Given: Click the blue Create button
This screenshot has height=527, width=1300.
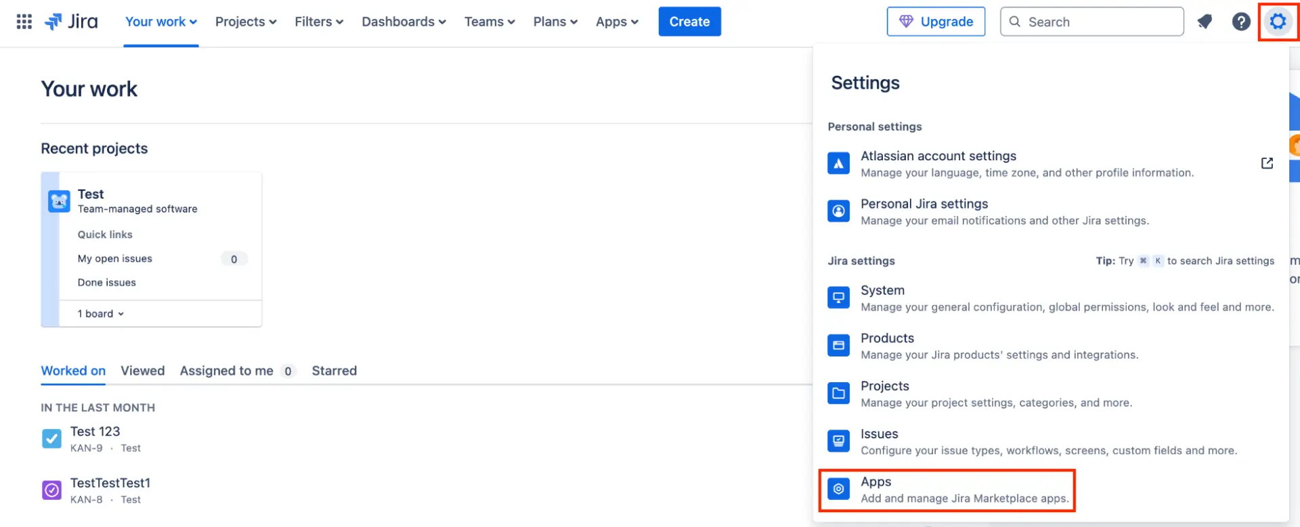Looking at the screenshot, I should tap(689, 22).
